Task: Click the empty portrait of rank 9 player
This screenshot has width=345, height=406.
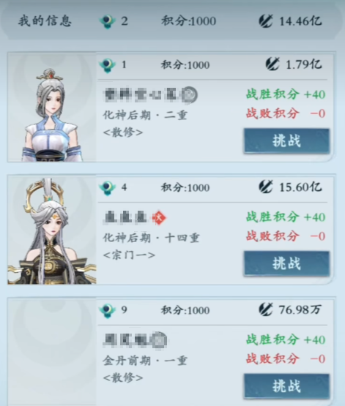Action: click(52, 352)
